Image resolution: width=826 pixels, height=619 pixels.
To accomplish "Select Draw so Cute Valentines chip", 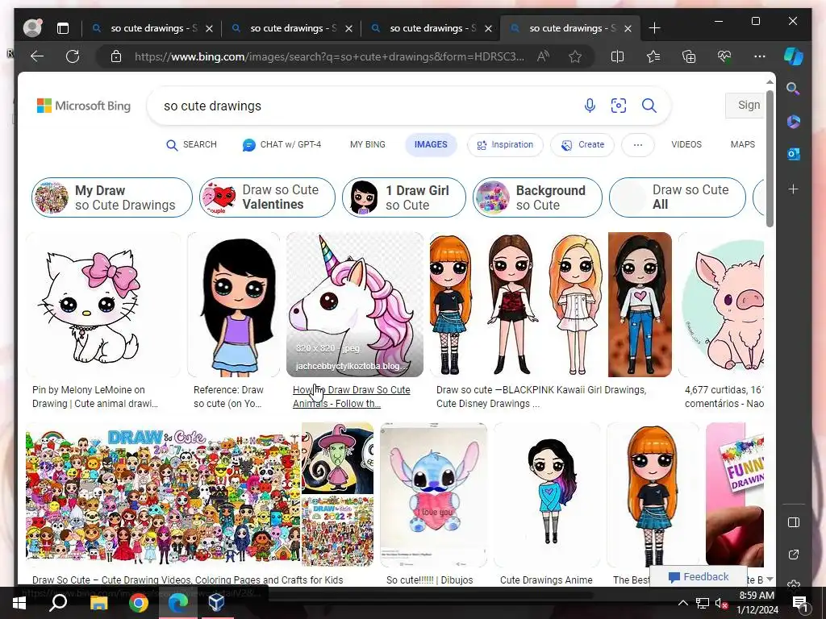I will (x=267, y=197).
